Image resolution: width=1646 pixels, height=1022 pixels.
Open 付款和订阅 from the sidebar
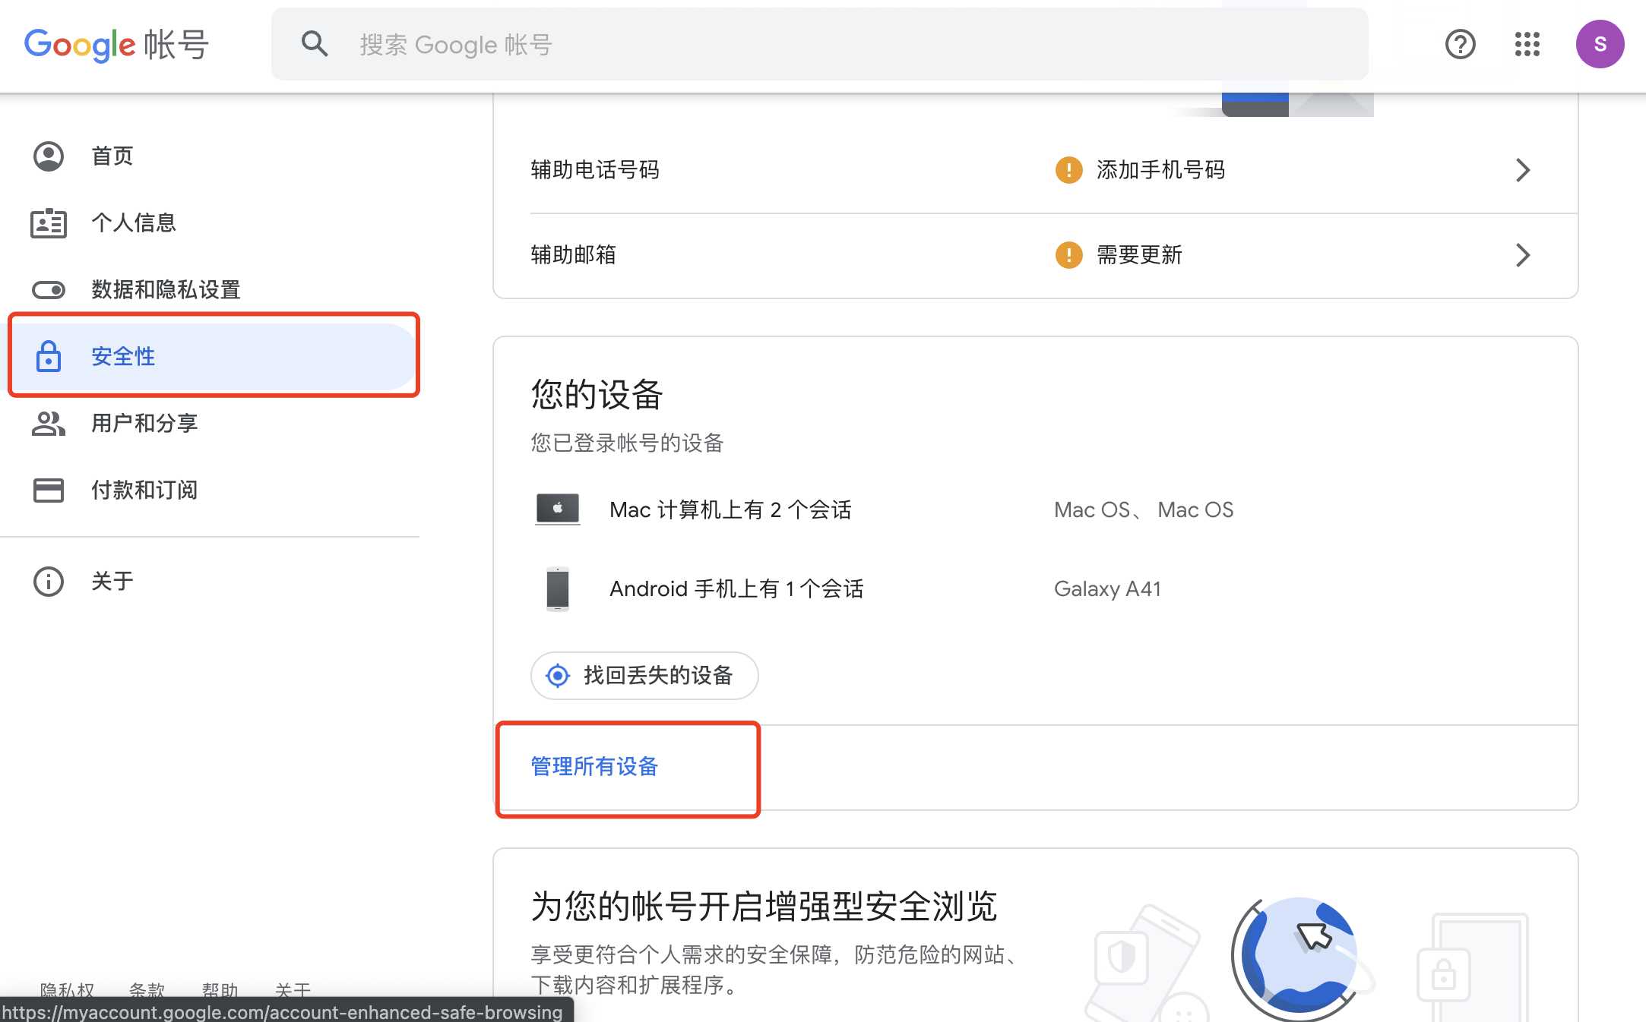[145, 490]
